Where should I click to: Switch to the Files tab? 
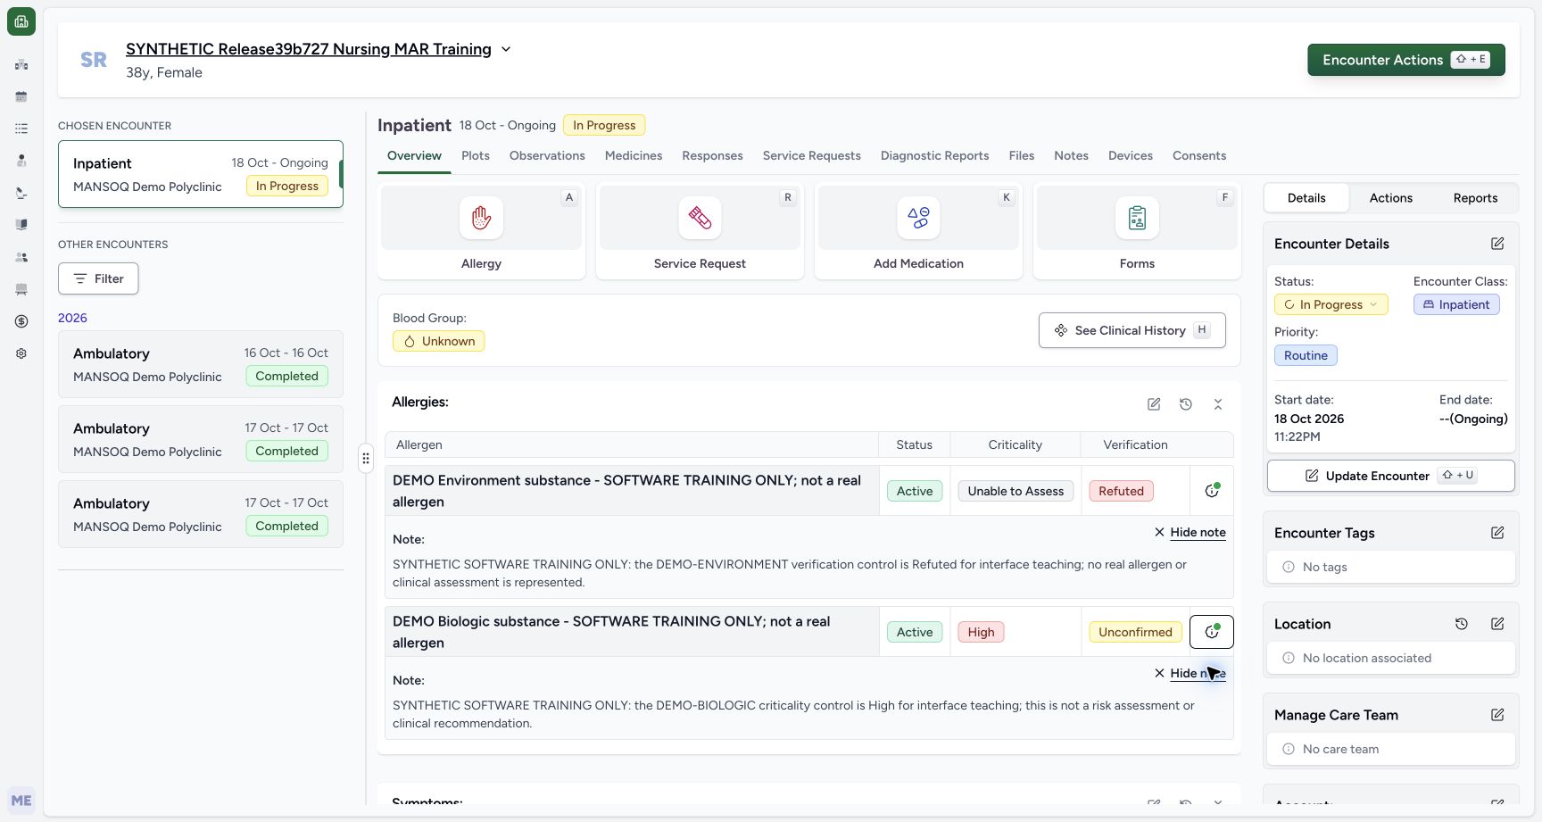pos(1022,155)
